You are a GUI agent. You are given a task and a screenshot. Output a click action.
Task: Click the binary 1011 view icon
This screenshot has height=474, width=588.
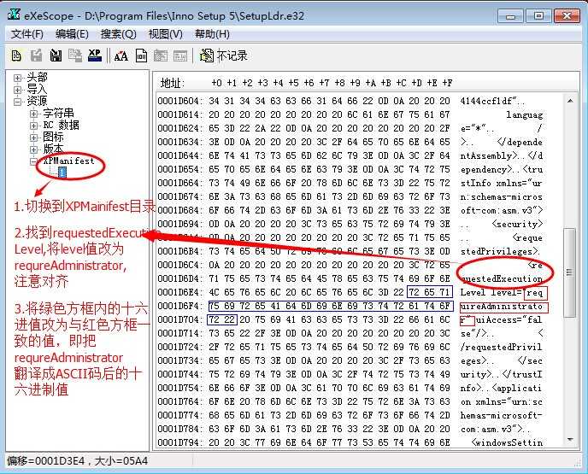[x=141, y=56]
